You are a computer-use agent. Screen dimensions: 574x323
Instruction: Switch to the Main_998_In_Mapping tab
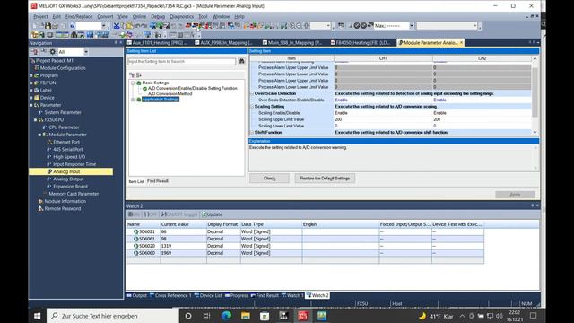click(292, 43)
